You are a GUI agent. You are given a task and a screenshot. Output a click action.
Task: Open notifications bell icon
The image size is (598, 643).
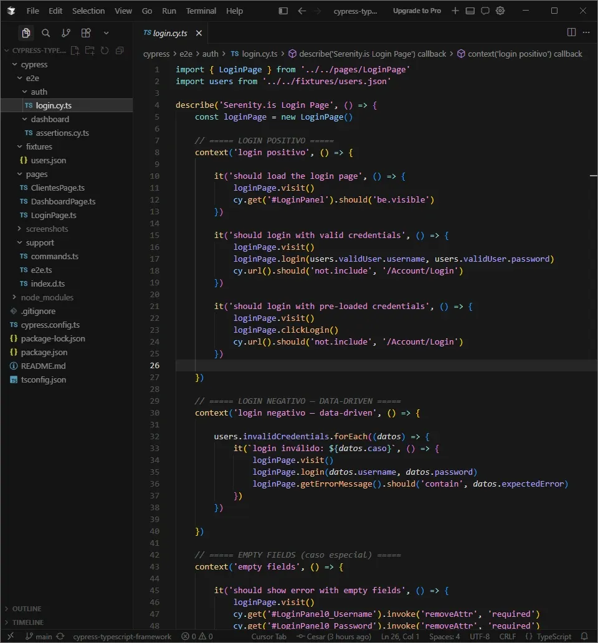pyautogui.click(x=584, y=636)
